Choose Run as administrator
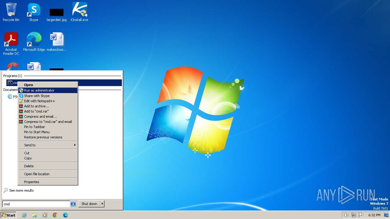390x219 pixels. [x=48, y=90]
